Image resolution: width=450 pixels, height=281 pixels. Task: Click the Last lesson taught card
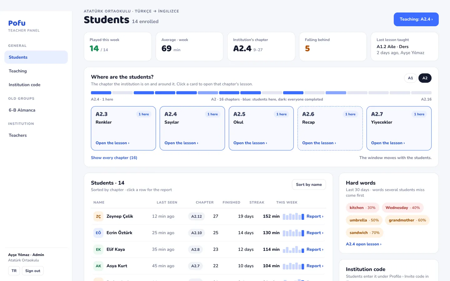[405, 47]
